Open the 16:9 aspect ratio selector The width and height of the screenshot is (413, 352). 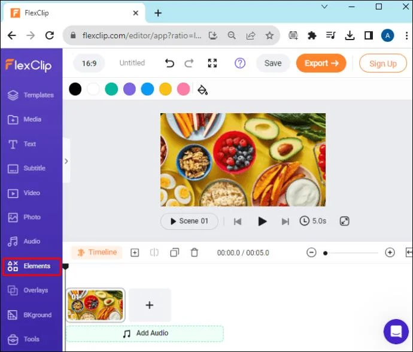click(89, 63)
